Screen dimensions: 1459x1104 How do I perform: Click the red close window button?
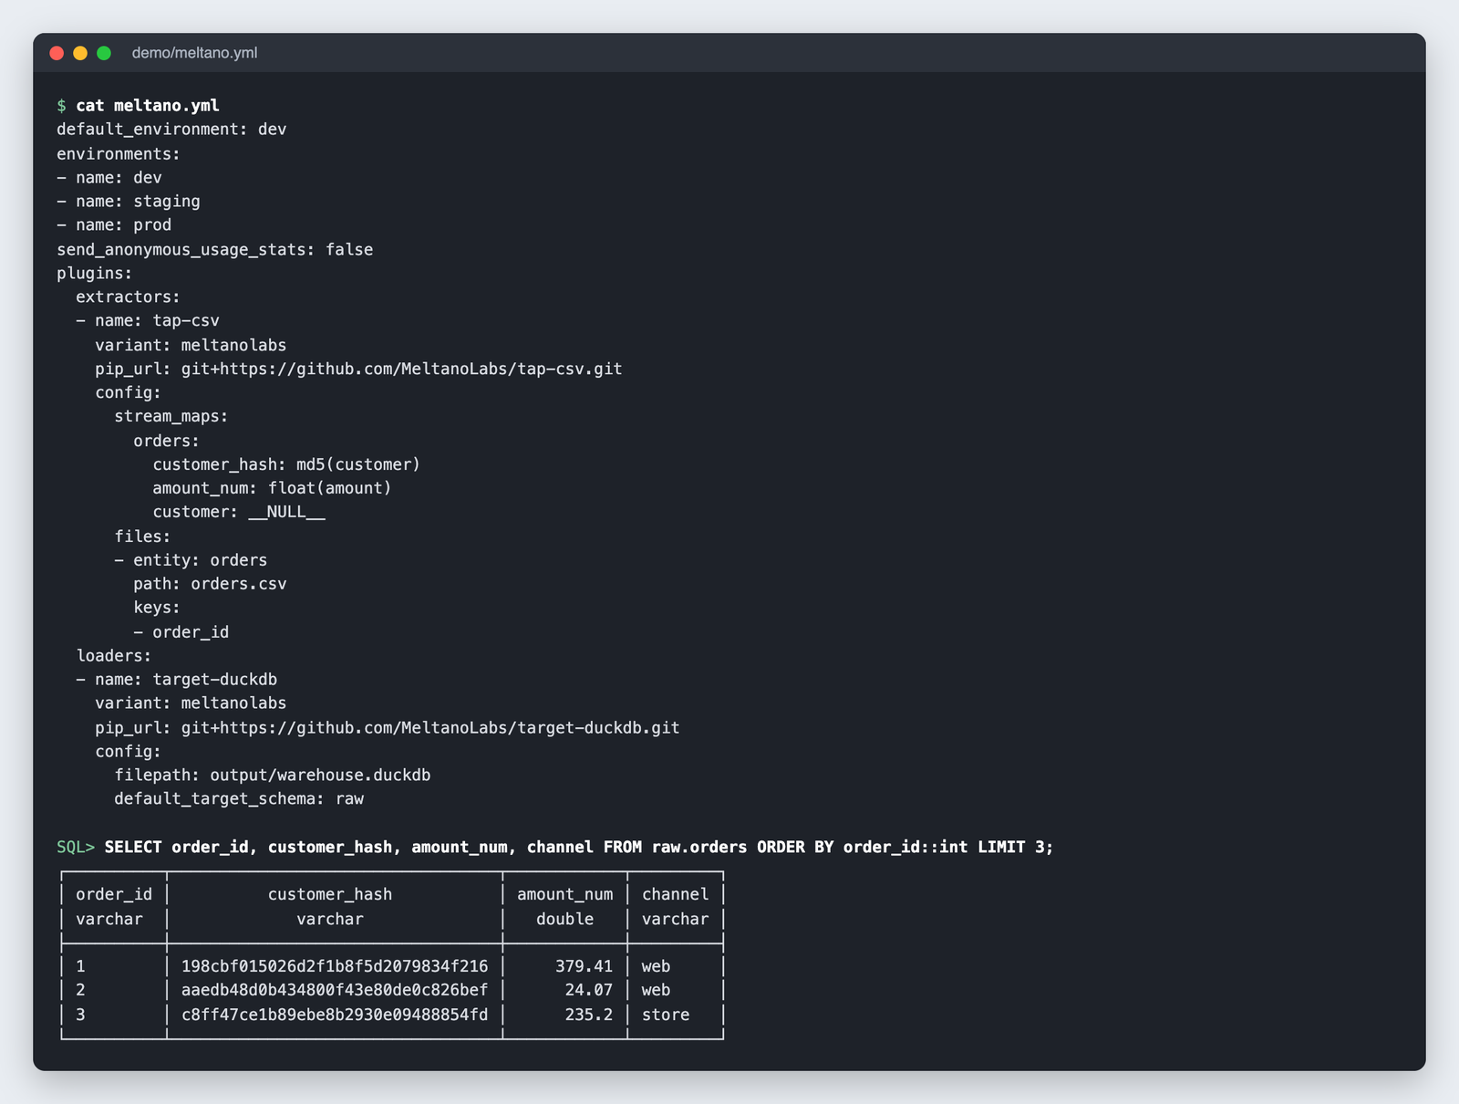pos(57,53)
